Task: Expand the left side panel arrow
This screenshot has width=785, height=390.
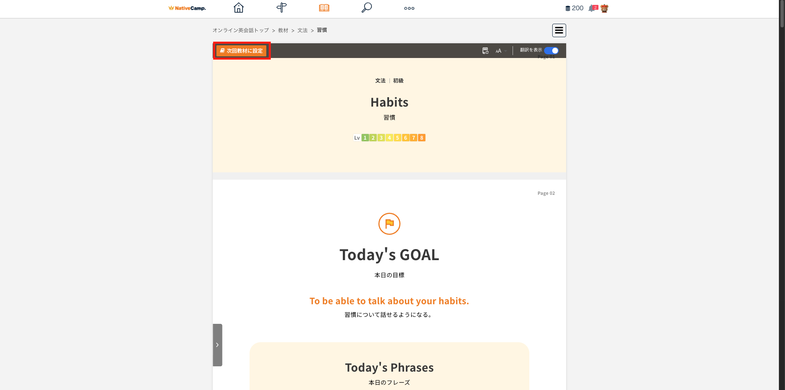Action: click(x=217, y=345)
